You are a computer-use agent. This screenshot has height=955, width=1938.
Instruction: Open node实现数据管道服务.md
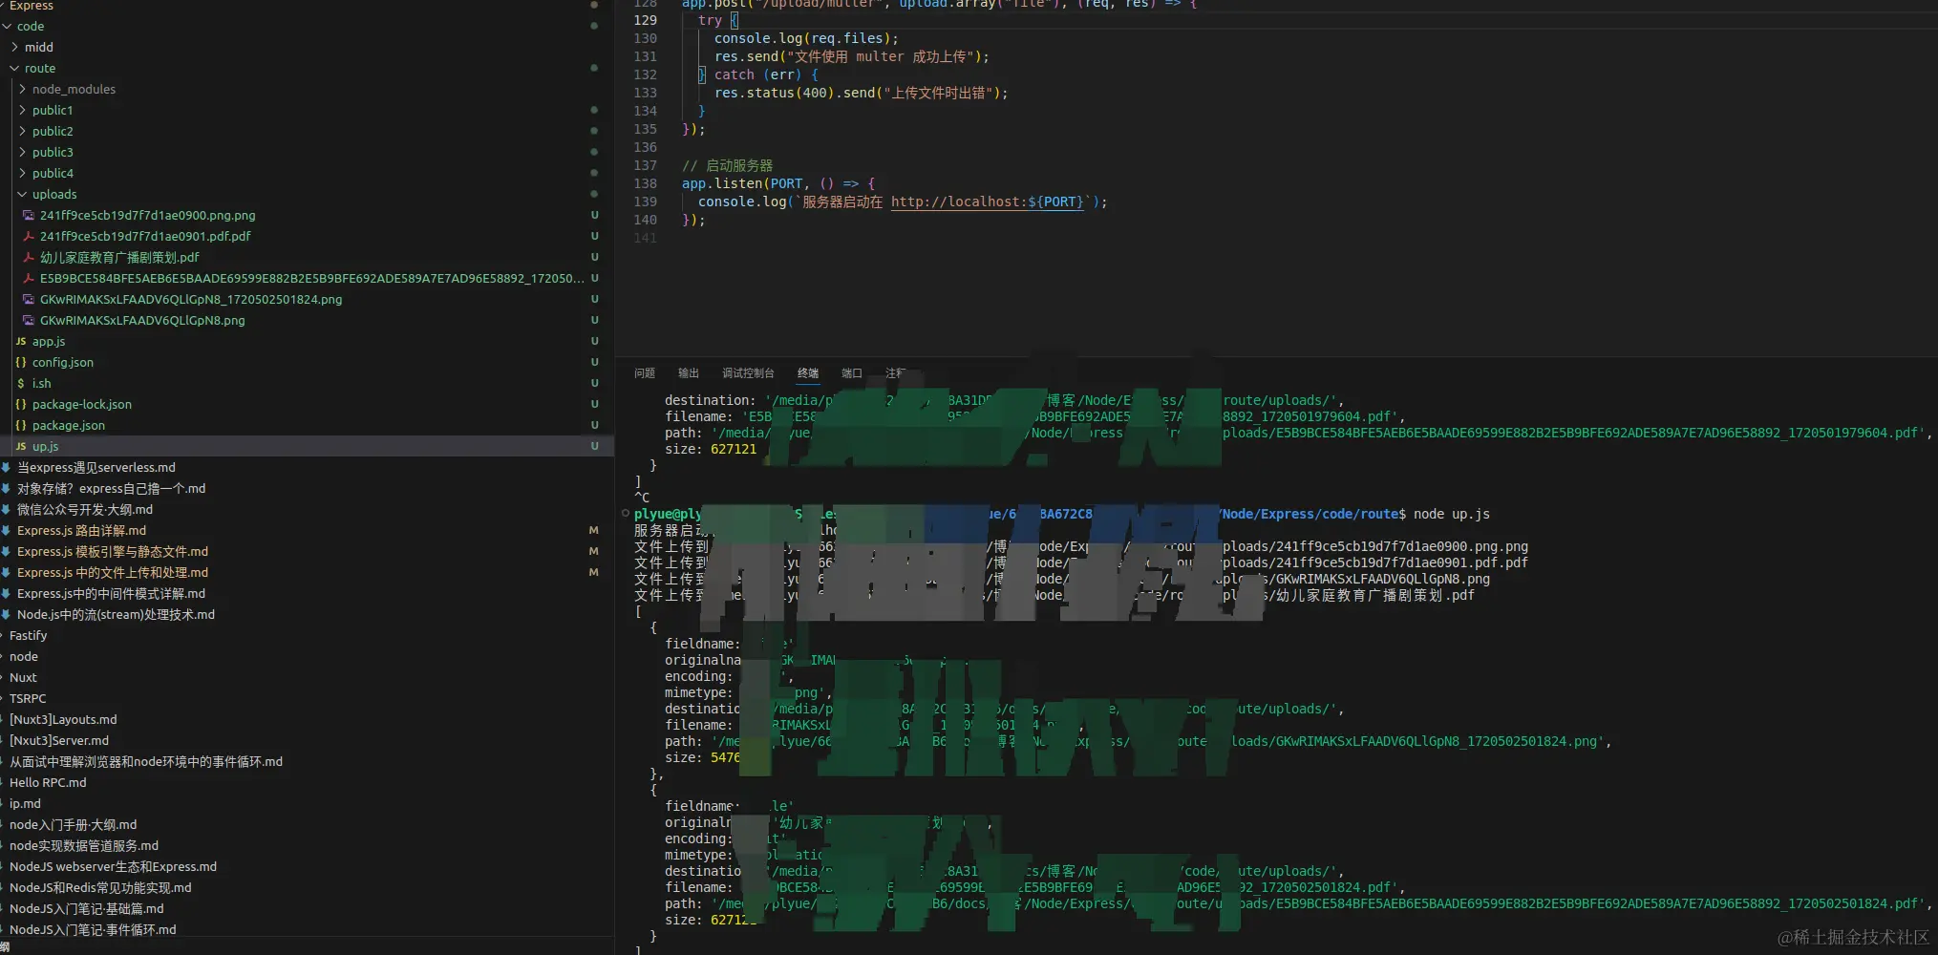click(x=84, y=846)
